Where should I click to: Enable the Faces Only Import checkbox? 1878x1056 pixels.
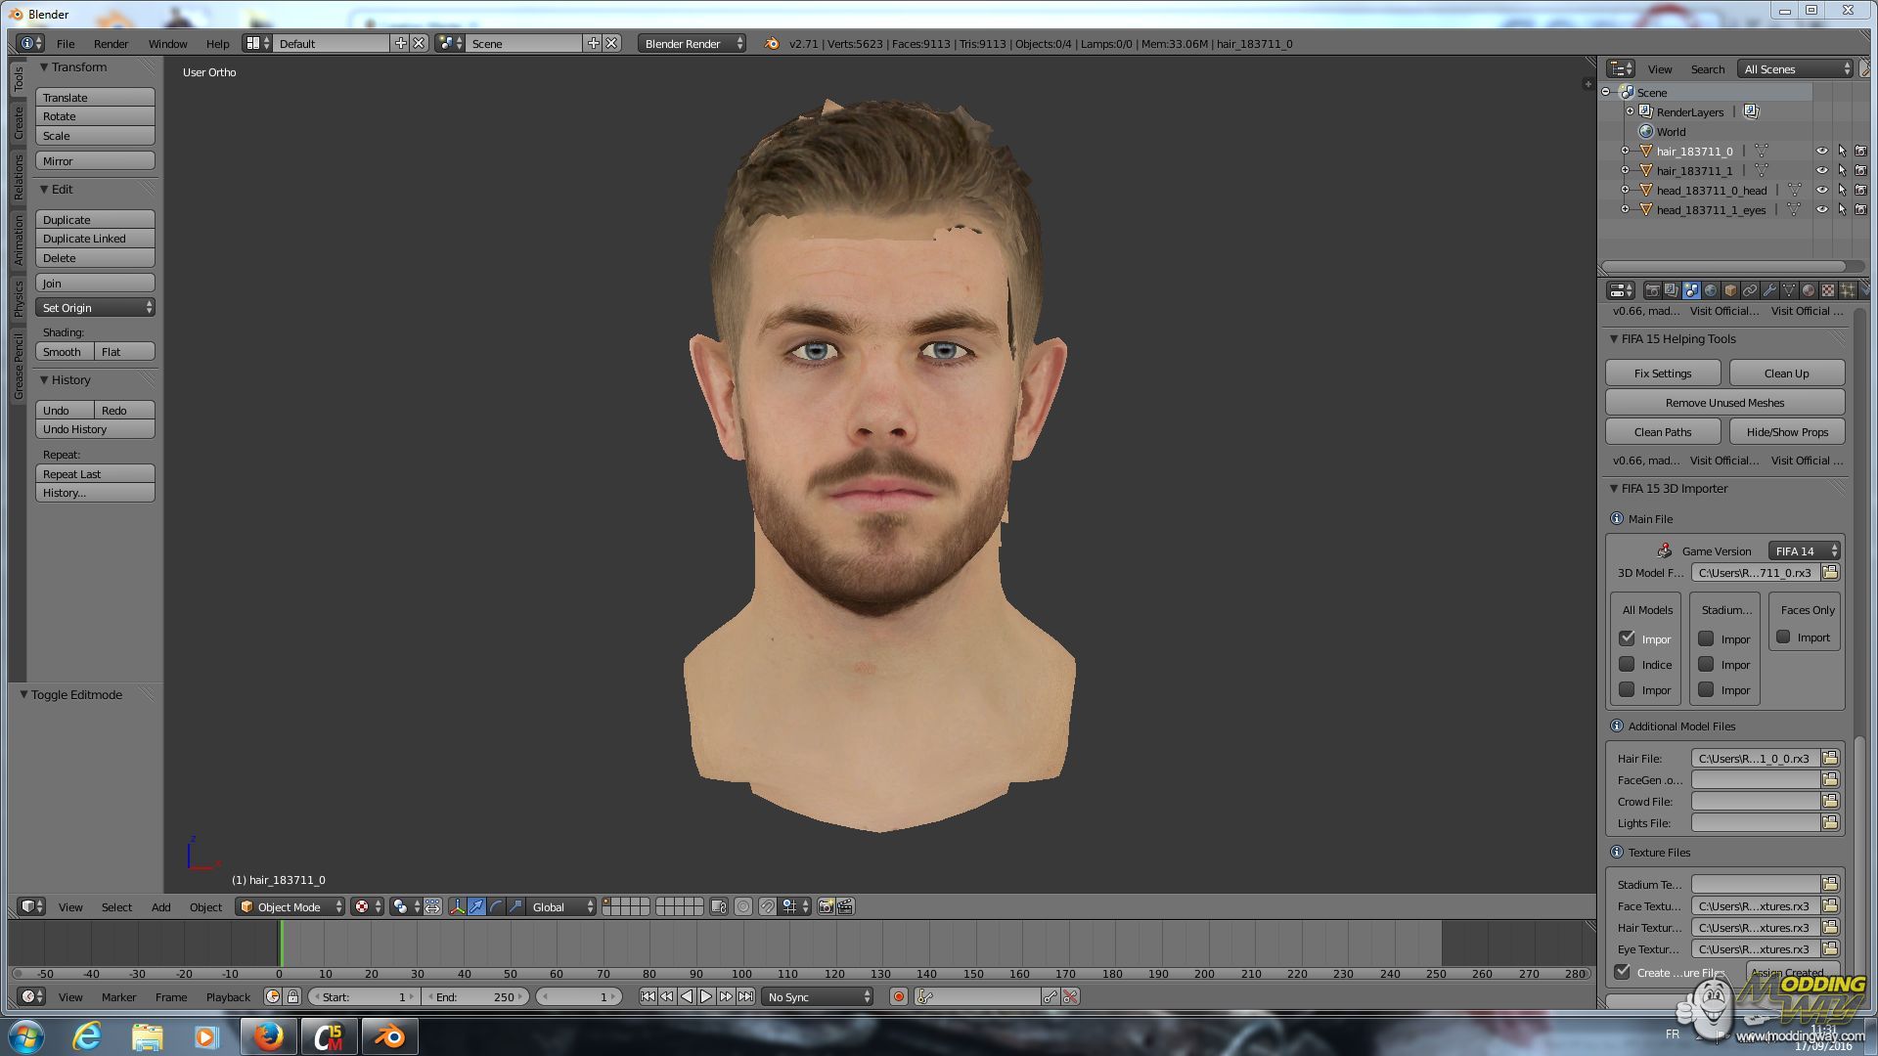pyautogui.click(x=1784, y=638)
